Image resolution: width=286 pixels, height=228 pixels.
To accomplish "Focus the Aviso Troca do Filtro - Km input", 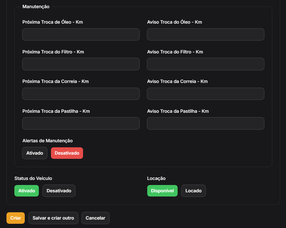I will tap(205, 64).
